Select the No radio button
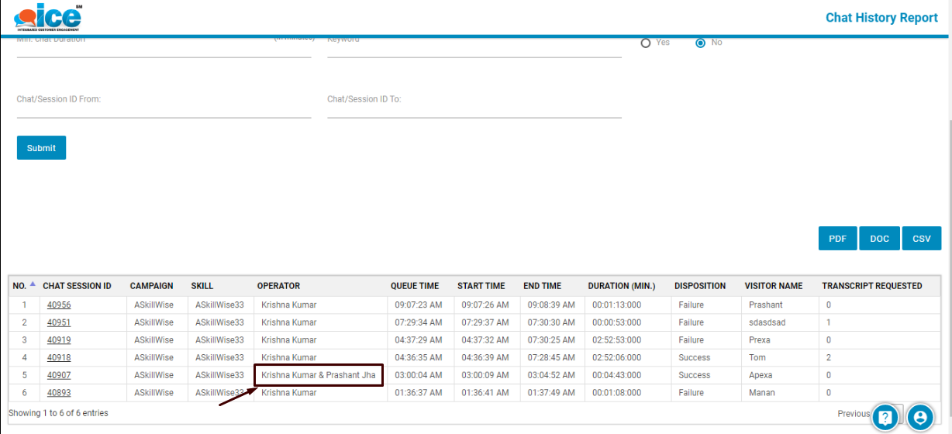This screenshot has height=434, width=952. click(700, 43)
